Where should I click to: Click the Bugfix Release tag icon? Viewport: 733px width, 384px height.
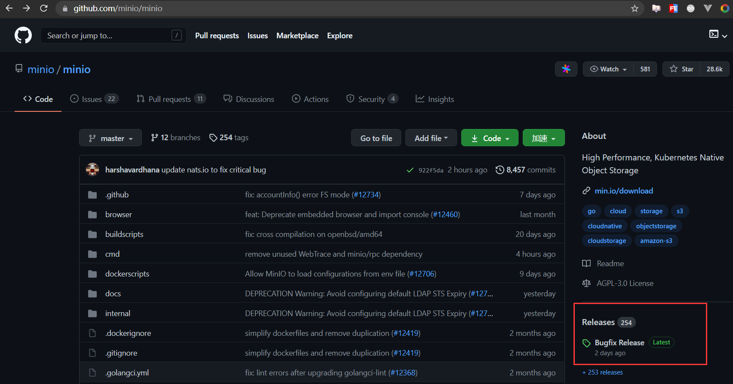point(586,343)
